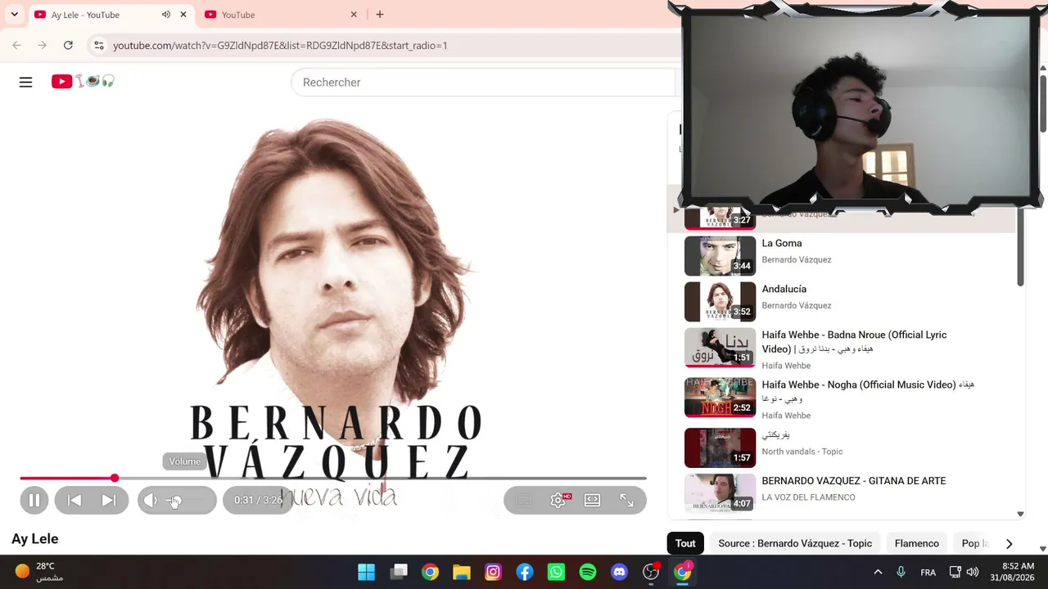The image size is (1048, 589).
Task: Play the La Goma playlist title
Action: tap(782, 243)
